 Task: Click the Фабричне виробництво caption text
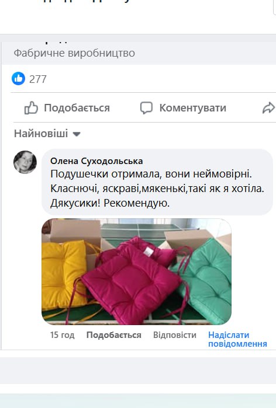(74, 53)
